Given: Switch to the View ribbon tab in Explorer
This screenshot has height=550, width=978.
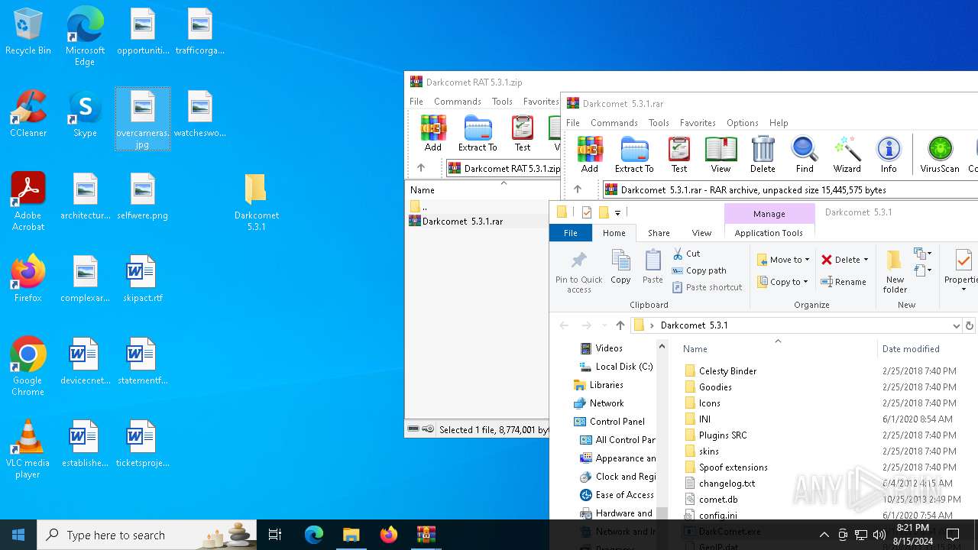Looking at the screenshot, I should tap(701, 233).
